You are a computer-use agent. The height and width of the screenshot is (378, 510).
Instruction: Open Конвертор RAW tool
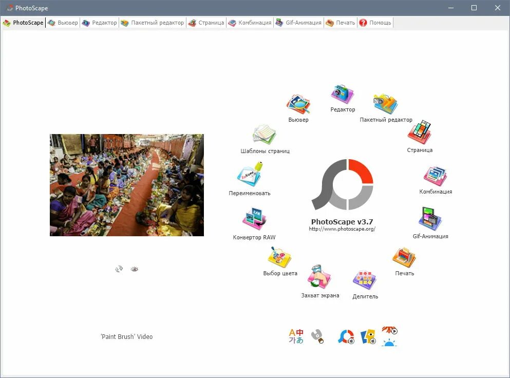(x=254, y=219)
